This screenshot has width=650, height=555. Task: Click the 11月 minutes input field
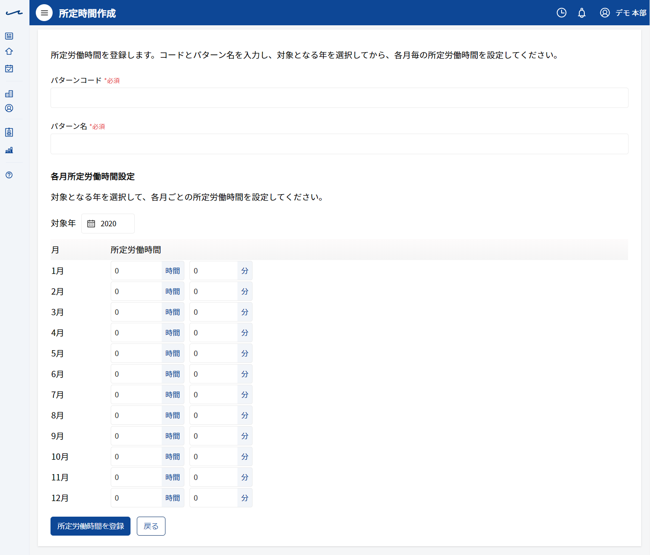pos(213,477)
